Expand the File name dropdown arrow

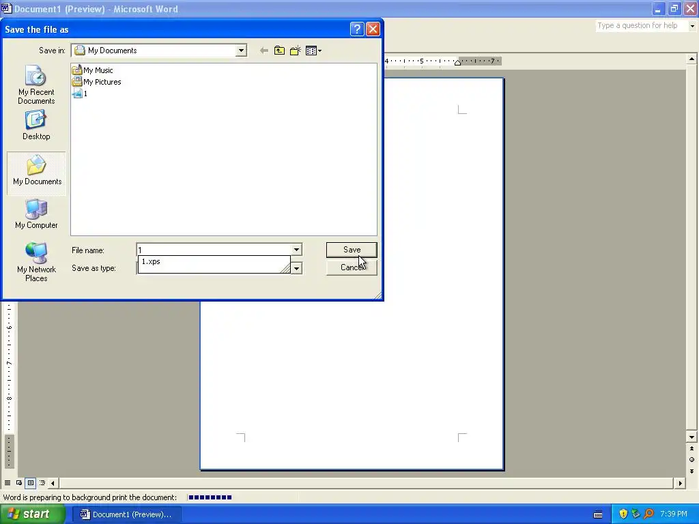point(296,250)
